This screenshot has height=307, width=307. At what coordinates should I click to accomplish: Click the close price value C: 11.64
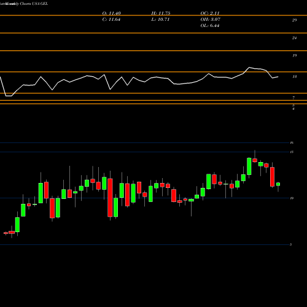point(111,20)
